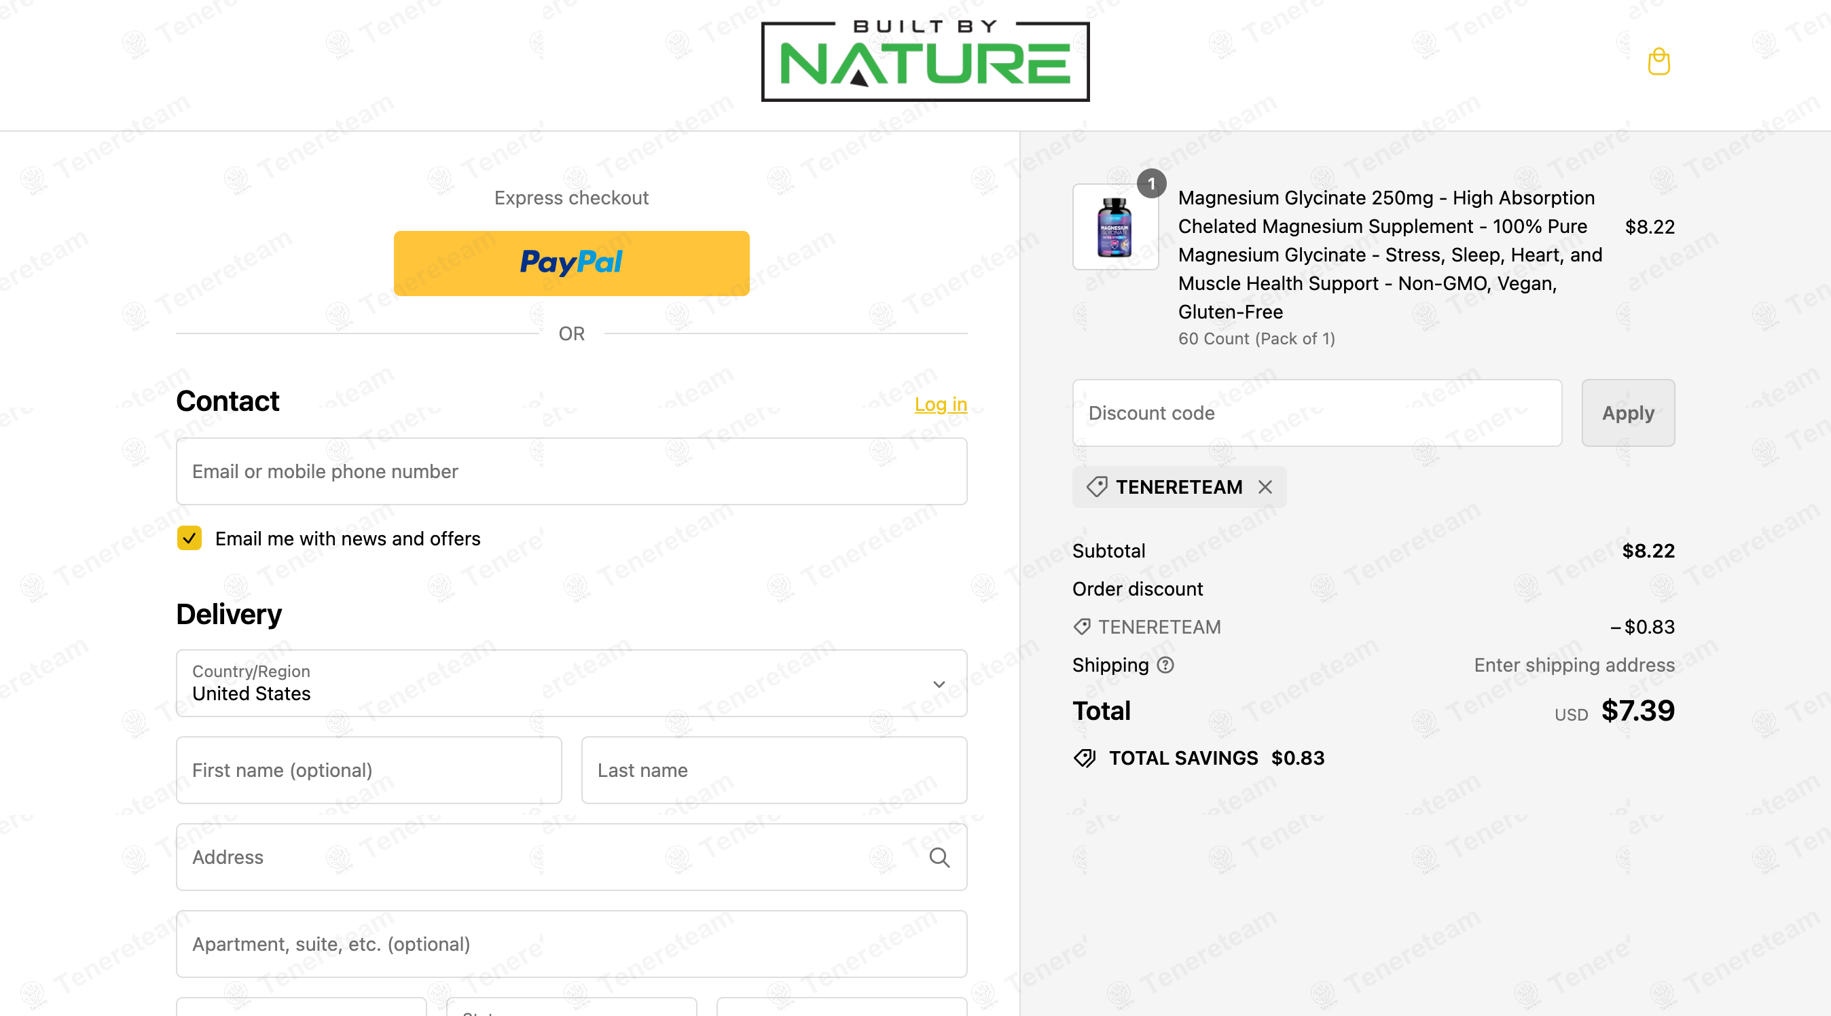Click the address search magnifier icon
The image size is (1831, 1016).
point(939,856)
